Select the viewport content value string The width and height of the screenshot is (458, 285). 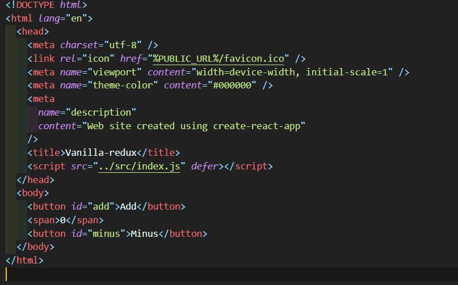(x=292, y=72)
